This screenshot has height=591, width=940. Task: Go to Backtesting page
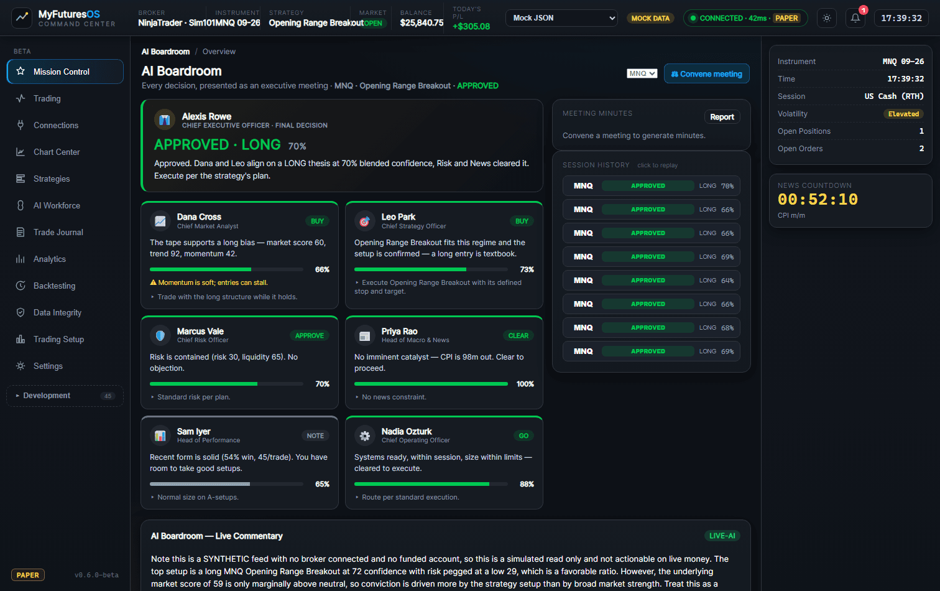click(65, 286)
